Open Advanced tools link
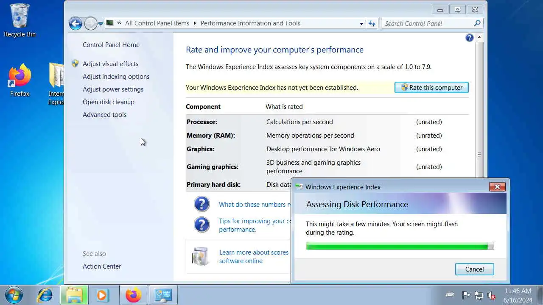Image resolution: width=543 pixels, height=305 pixels. tap(104, 115)
